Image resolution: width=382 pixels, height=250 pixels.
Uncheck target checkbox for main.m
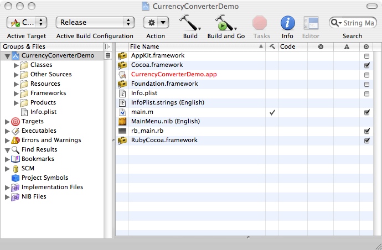point(366,112)
